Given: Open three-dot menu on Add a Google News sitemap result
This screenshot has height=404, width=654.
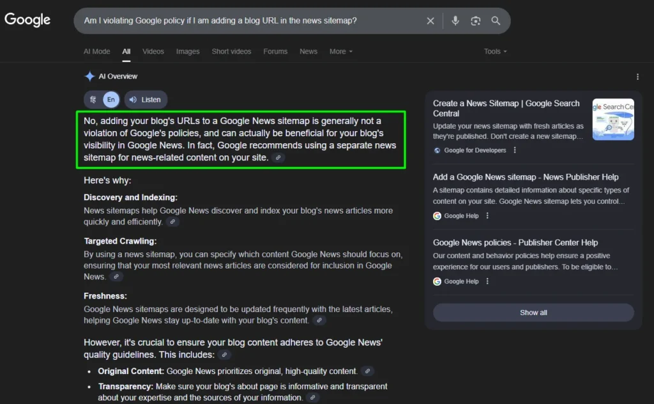Looking at the screenshot, I should 487,216.
